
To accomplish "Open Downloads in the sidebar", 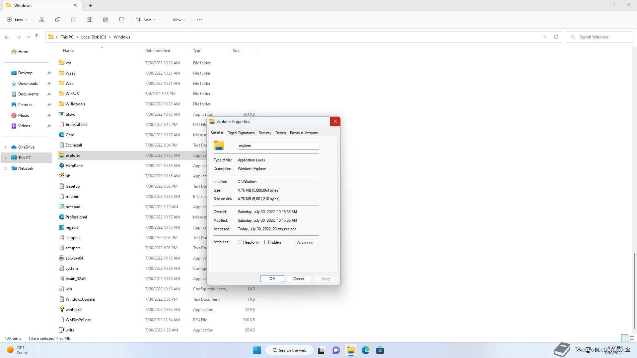I will coord(28,84).
